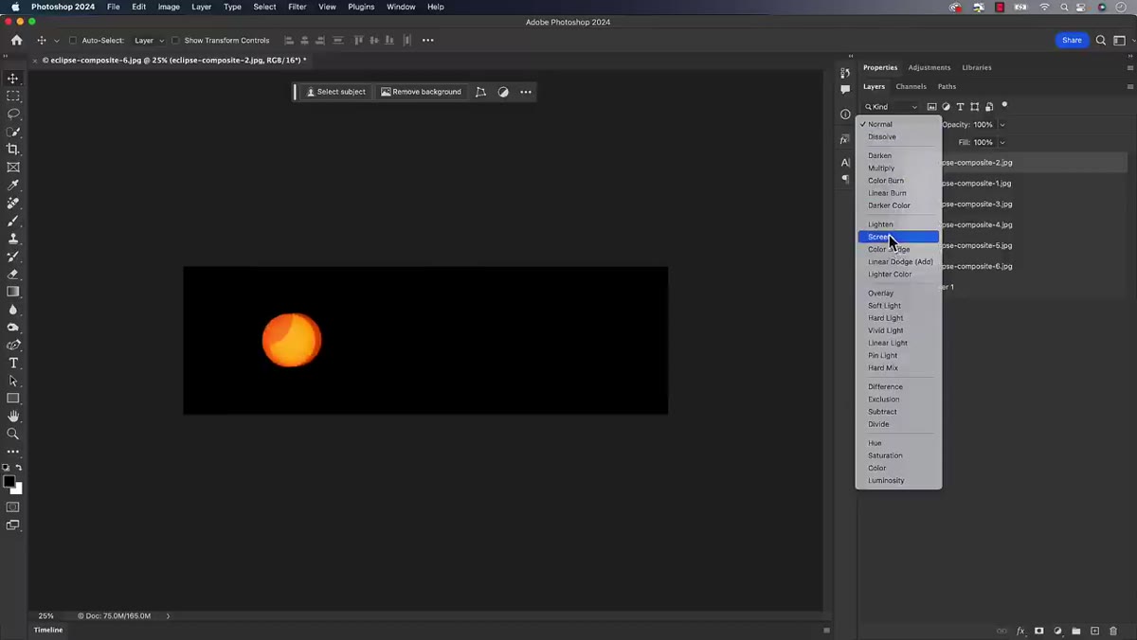The width and height of the screenshot is (1137, 640).
Task: Switch to the Adjustments tab
Action: (929, 67)
